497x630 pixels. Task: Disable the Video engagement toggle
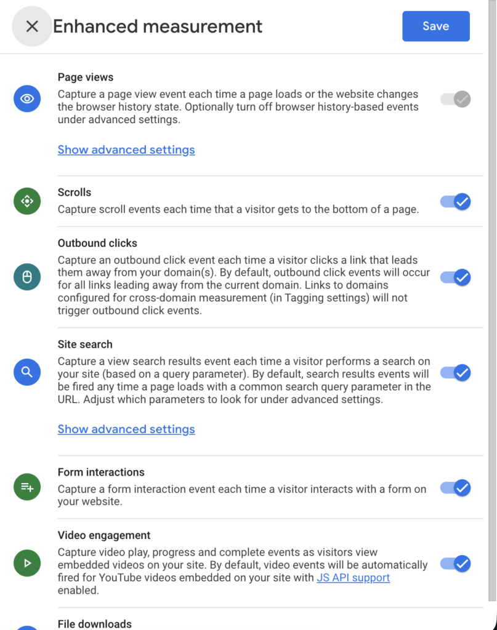[456, 563]
